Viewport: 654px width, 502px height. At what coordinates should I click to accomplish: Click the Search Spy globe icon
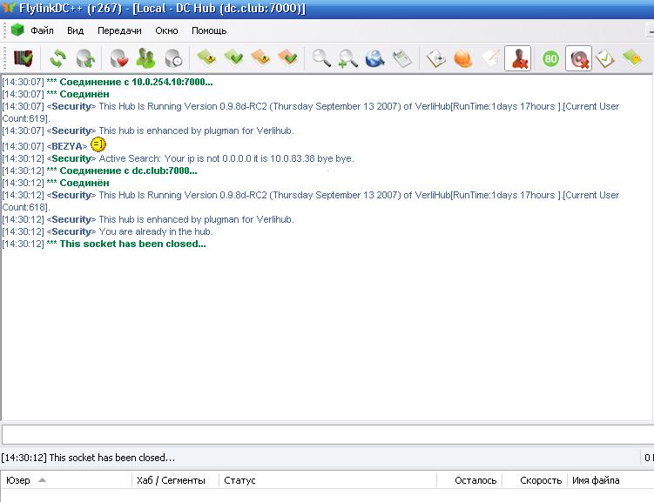pos(374,58)
